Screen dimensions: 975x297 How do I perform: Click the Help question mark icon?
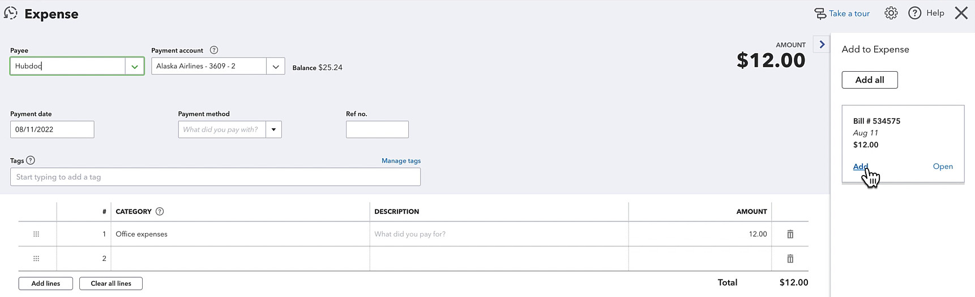point(914,13)
